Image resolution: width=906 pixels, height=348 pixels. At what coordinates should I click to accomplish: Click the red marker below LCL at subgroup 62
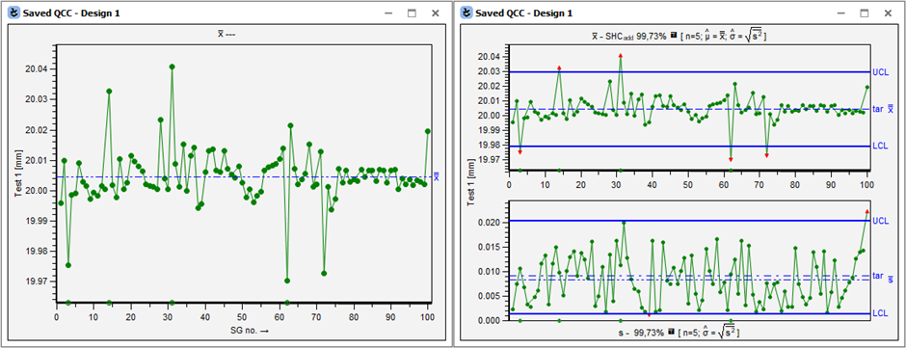731,160
